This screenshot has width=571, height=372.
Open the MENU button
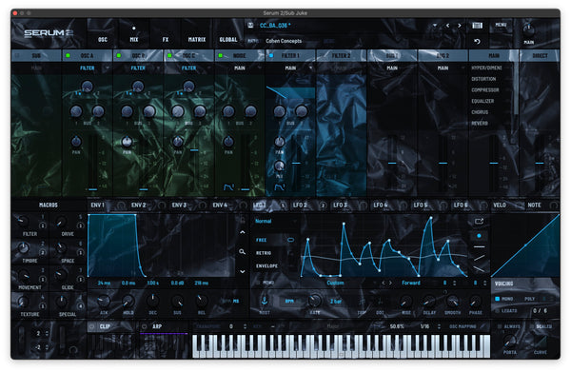[x=502, y=25]
